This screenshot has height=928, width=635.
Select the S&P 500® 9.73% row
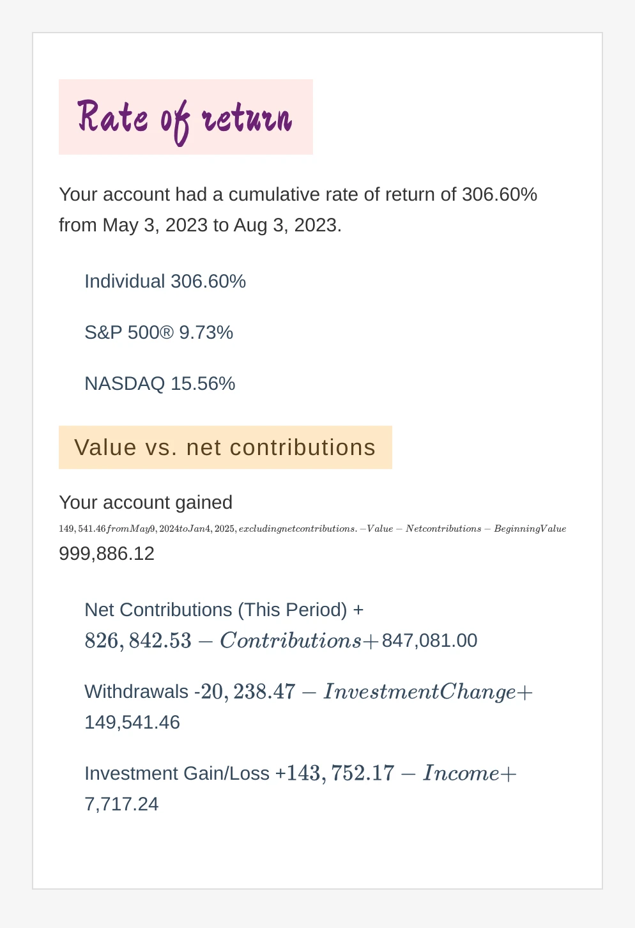pos(158,332)
